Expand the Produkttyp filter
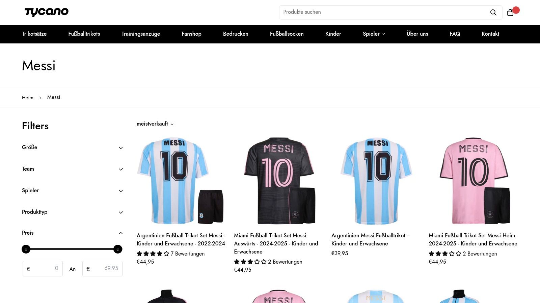Screen dimensions: 540x303 pyautogui.click(x=73, y=212)
